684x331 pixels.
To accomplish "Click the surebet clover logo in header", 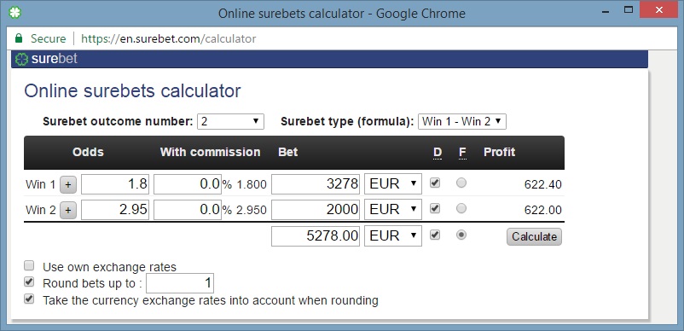I will pos(21,59).
